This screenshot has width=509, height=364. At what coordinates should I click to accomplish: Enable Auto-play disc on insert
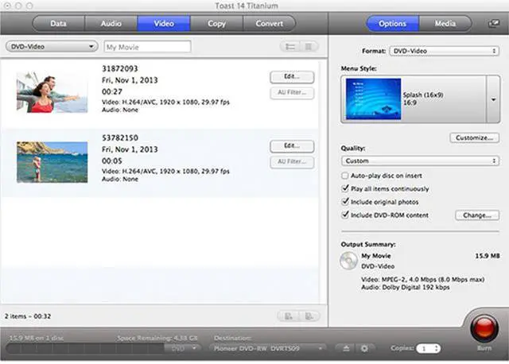tap(344, 176)
